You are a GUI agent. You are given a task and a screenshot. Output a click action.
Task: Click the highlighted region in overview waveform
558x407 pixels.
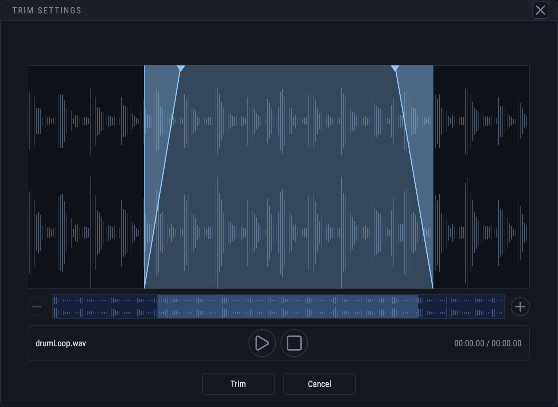287,307
